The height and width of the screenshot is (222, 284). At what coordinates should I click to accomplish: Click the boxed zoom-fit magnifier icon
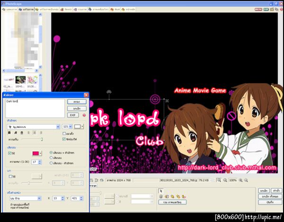click(x=219, y=180)
